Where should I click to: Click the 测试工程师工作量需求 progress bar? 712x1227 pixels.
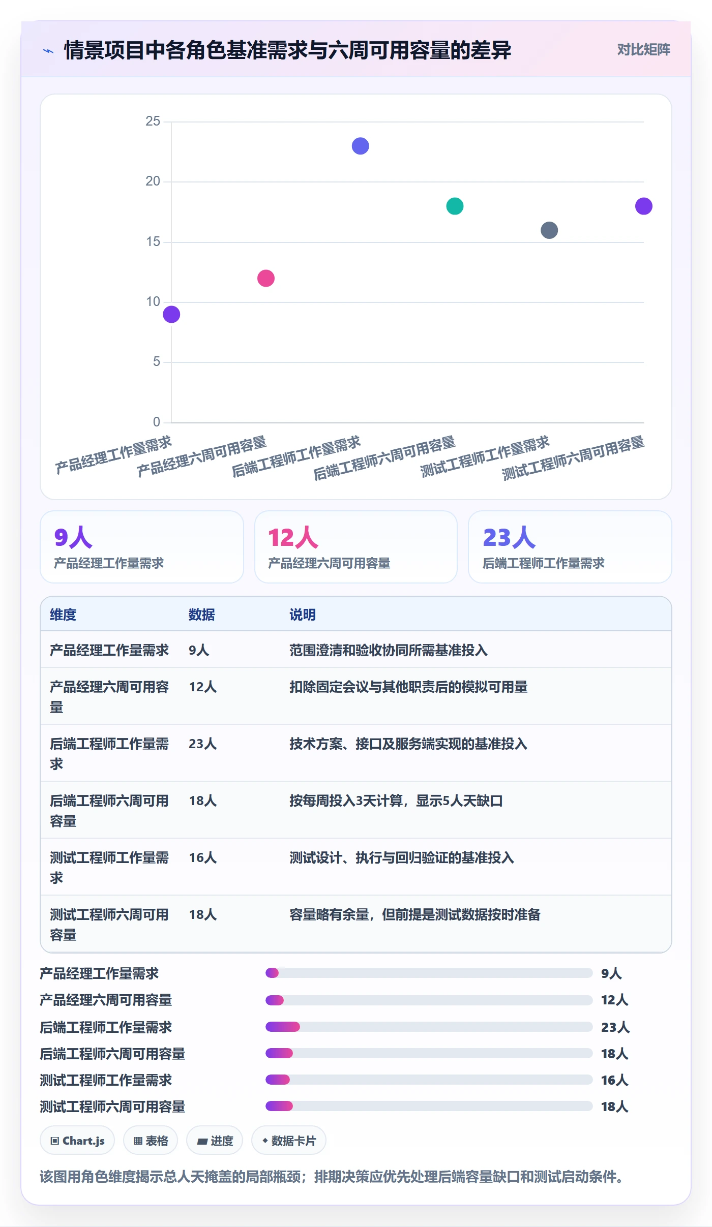(x=429, y=1080)
